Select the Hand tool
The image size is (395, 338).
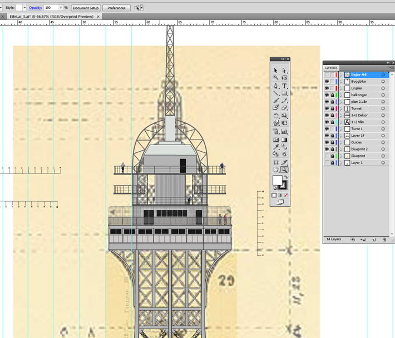click(276, 170)
